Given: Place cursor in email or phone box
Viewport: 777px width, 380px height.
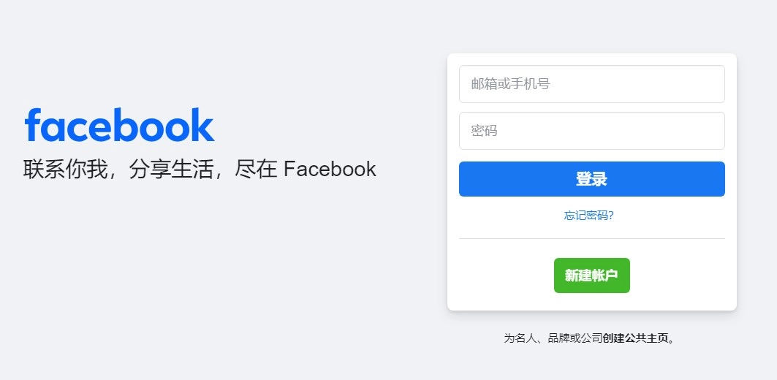Looking at the screenshot, I should pyautogui.click(x=591, y=84).
